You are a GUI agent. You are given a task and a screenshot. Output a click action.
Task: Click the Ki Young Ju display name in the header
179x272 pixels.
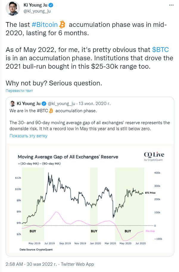[x=35, y=5]
